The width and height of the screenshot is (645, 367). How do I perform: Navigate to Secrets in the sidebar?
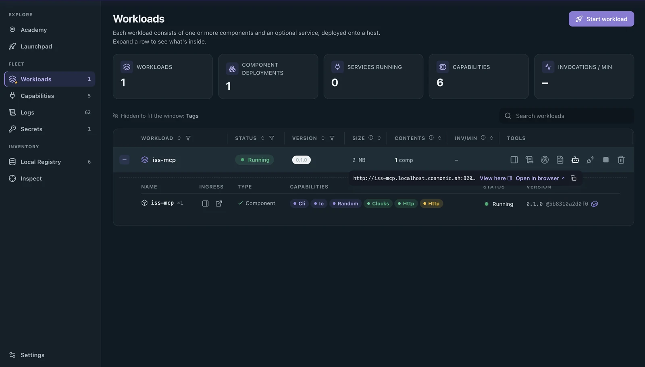tap(50, 129)
